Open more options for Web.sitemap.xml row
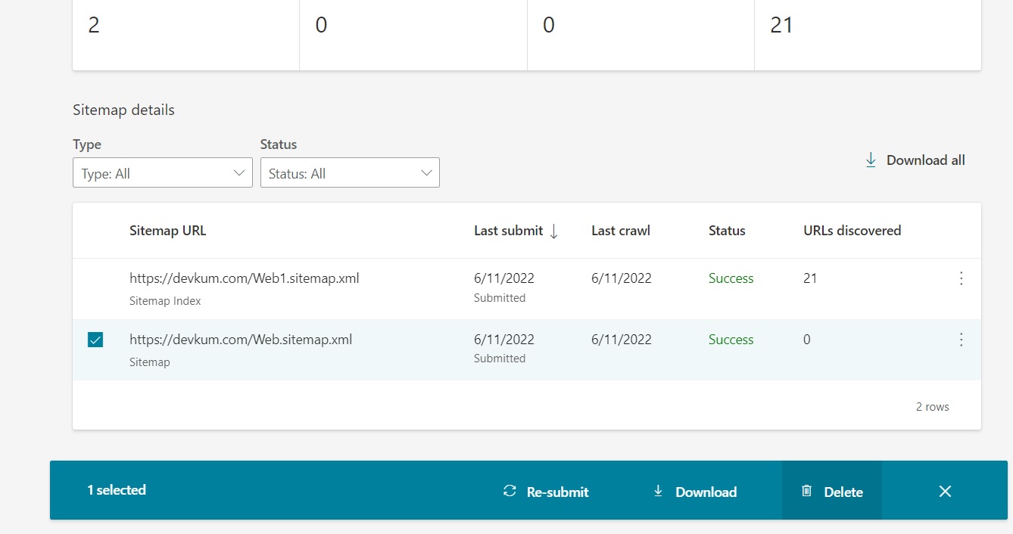 tap(962, 340)
